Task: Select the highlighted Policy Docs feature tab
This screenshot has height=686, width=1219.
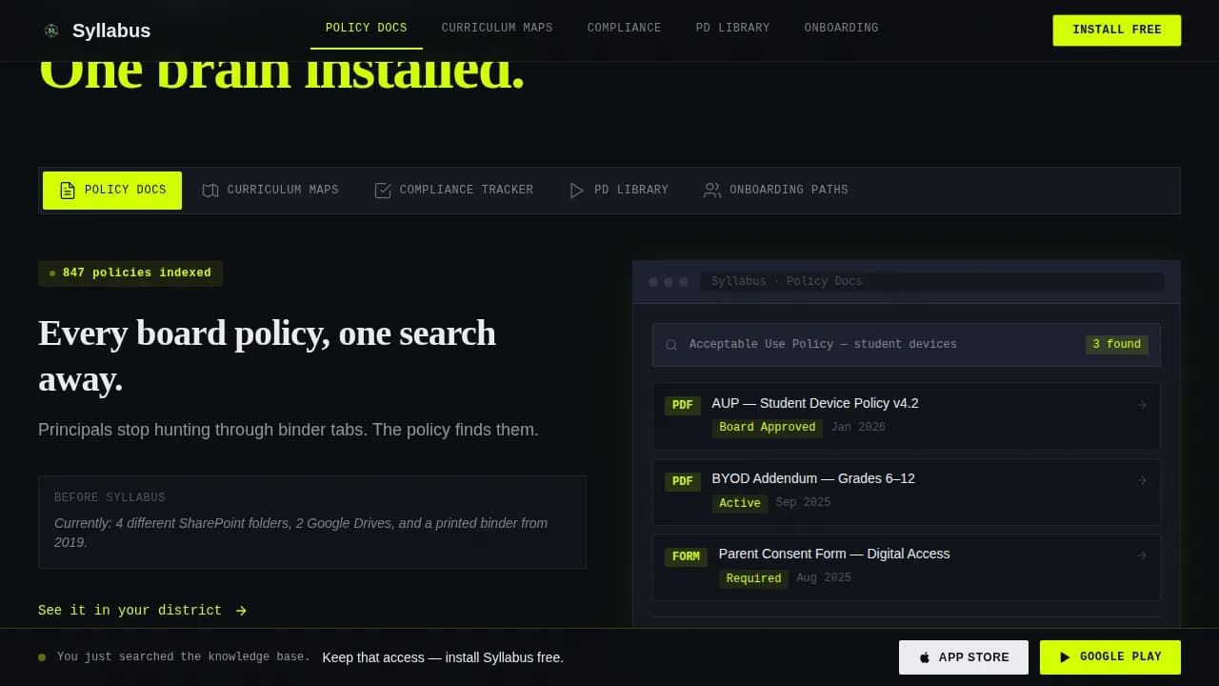Action: pos(112,191)
